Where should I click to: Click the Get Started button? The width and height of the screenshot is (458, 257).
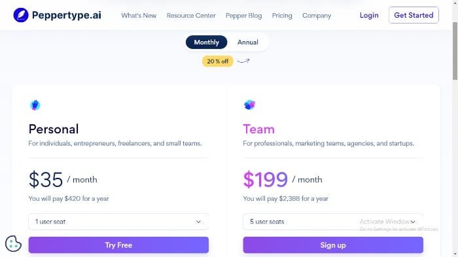point(414,15)
